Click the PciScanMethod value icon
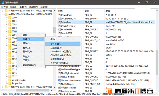The width and height of the screenshot is (159, 96). tap(59, 88)
